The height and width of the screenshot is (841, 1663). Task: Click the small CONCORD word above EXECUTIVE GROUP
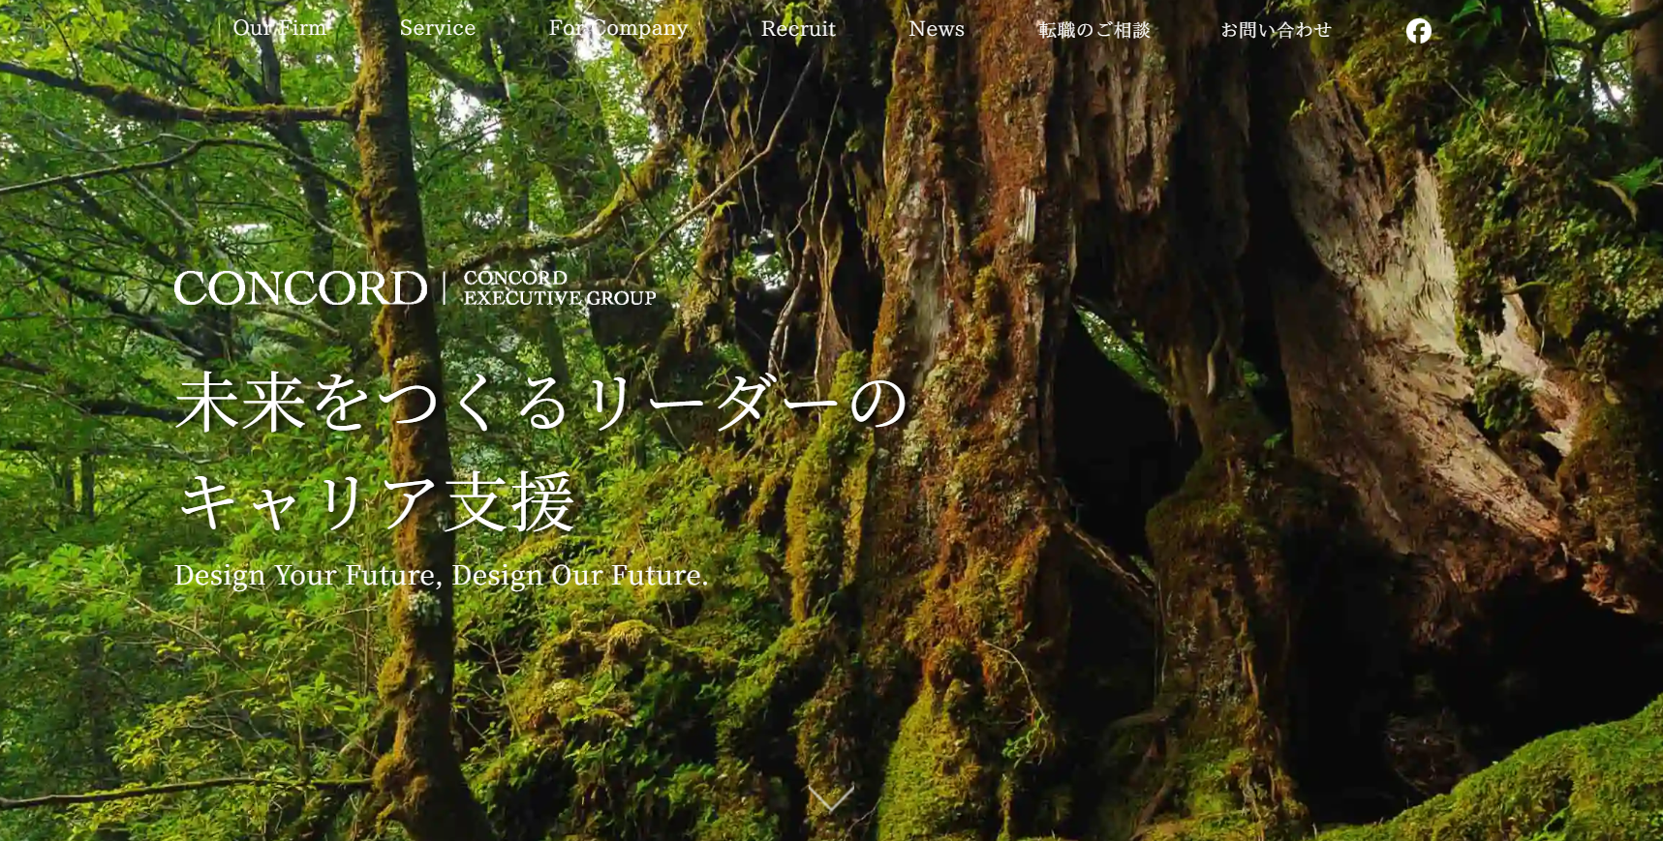pos(515,278)
